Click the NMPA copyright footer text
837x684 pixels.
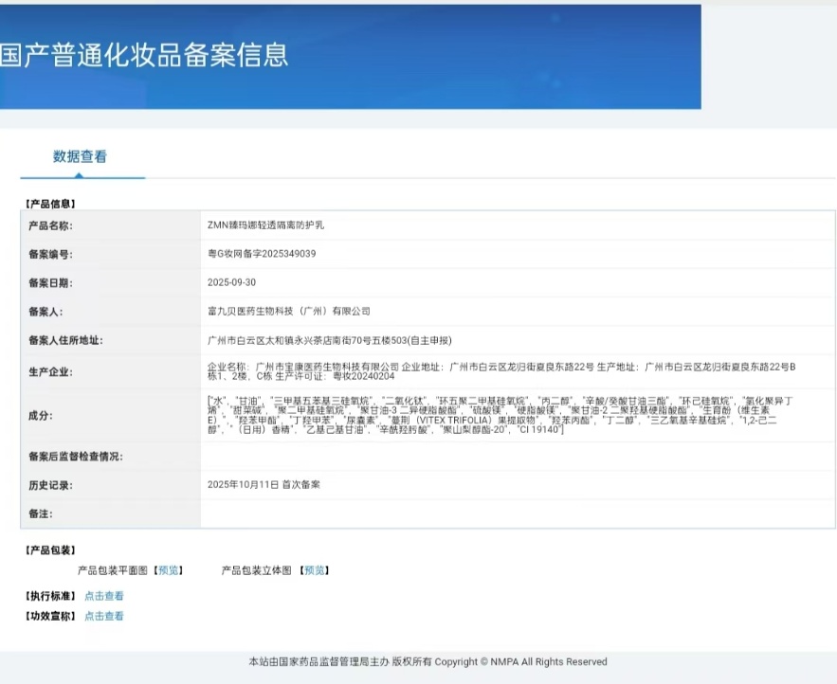pos(428,661)
